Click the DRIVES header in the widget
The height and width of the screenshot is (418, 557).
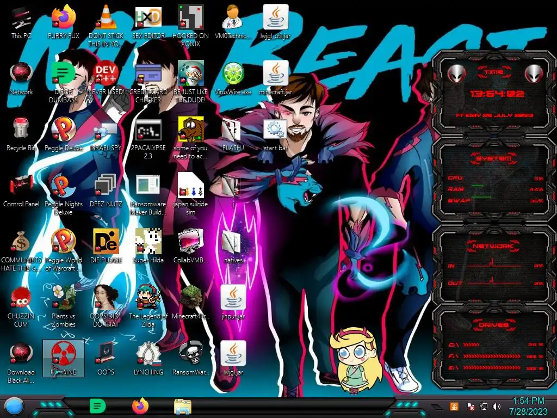coord(493,324)
